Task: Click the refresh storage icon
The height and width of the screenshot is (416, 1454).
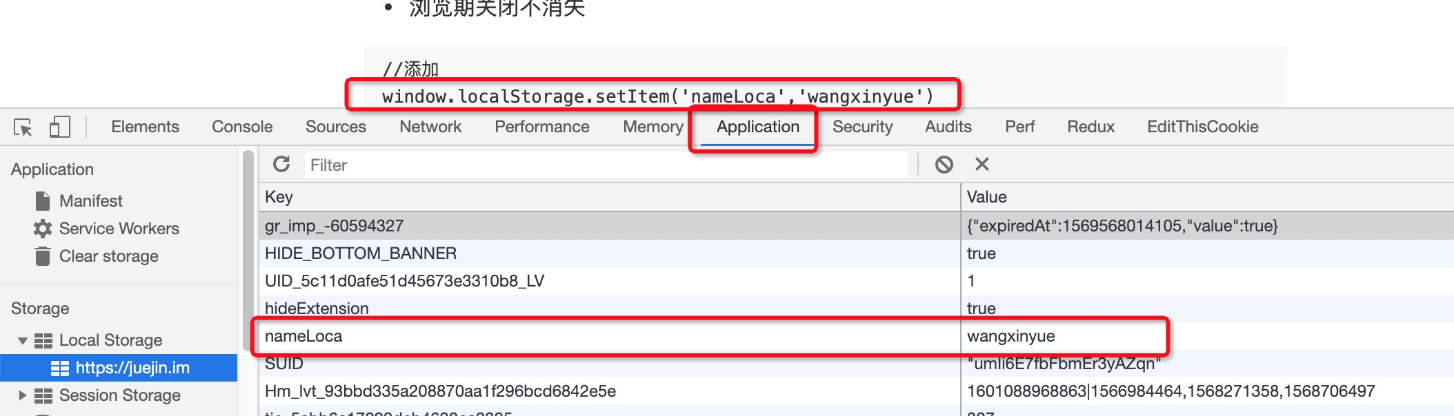Action: pyautogui.click(x=281, y=164)
